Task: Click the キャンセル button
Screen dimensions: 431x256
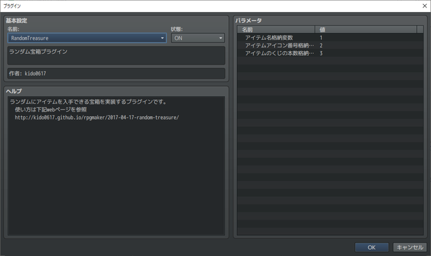Action: [409, 247]
